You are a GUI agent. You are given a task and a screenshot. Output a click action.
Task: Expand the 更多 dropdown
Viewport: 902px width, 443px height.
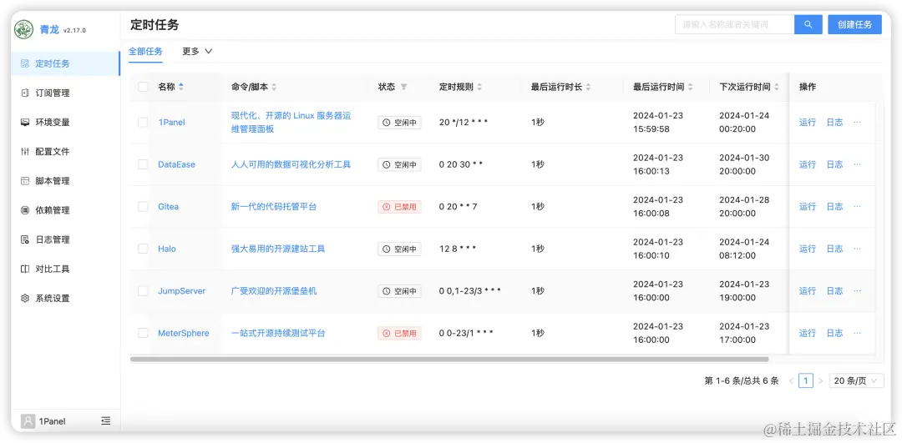click(197, 51)
